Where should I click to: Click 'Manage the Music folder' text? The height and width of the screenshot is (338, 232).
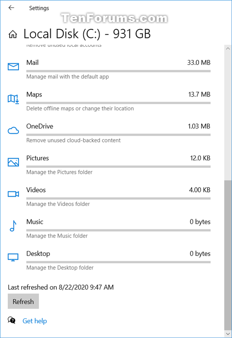(57, 236)
